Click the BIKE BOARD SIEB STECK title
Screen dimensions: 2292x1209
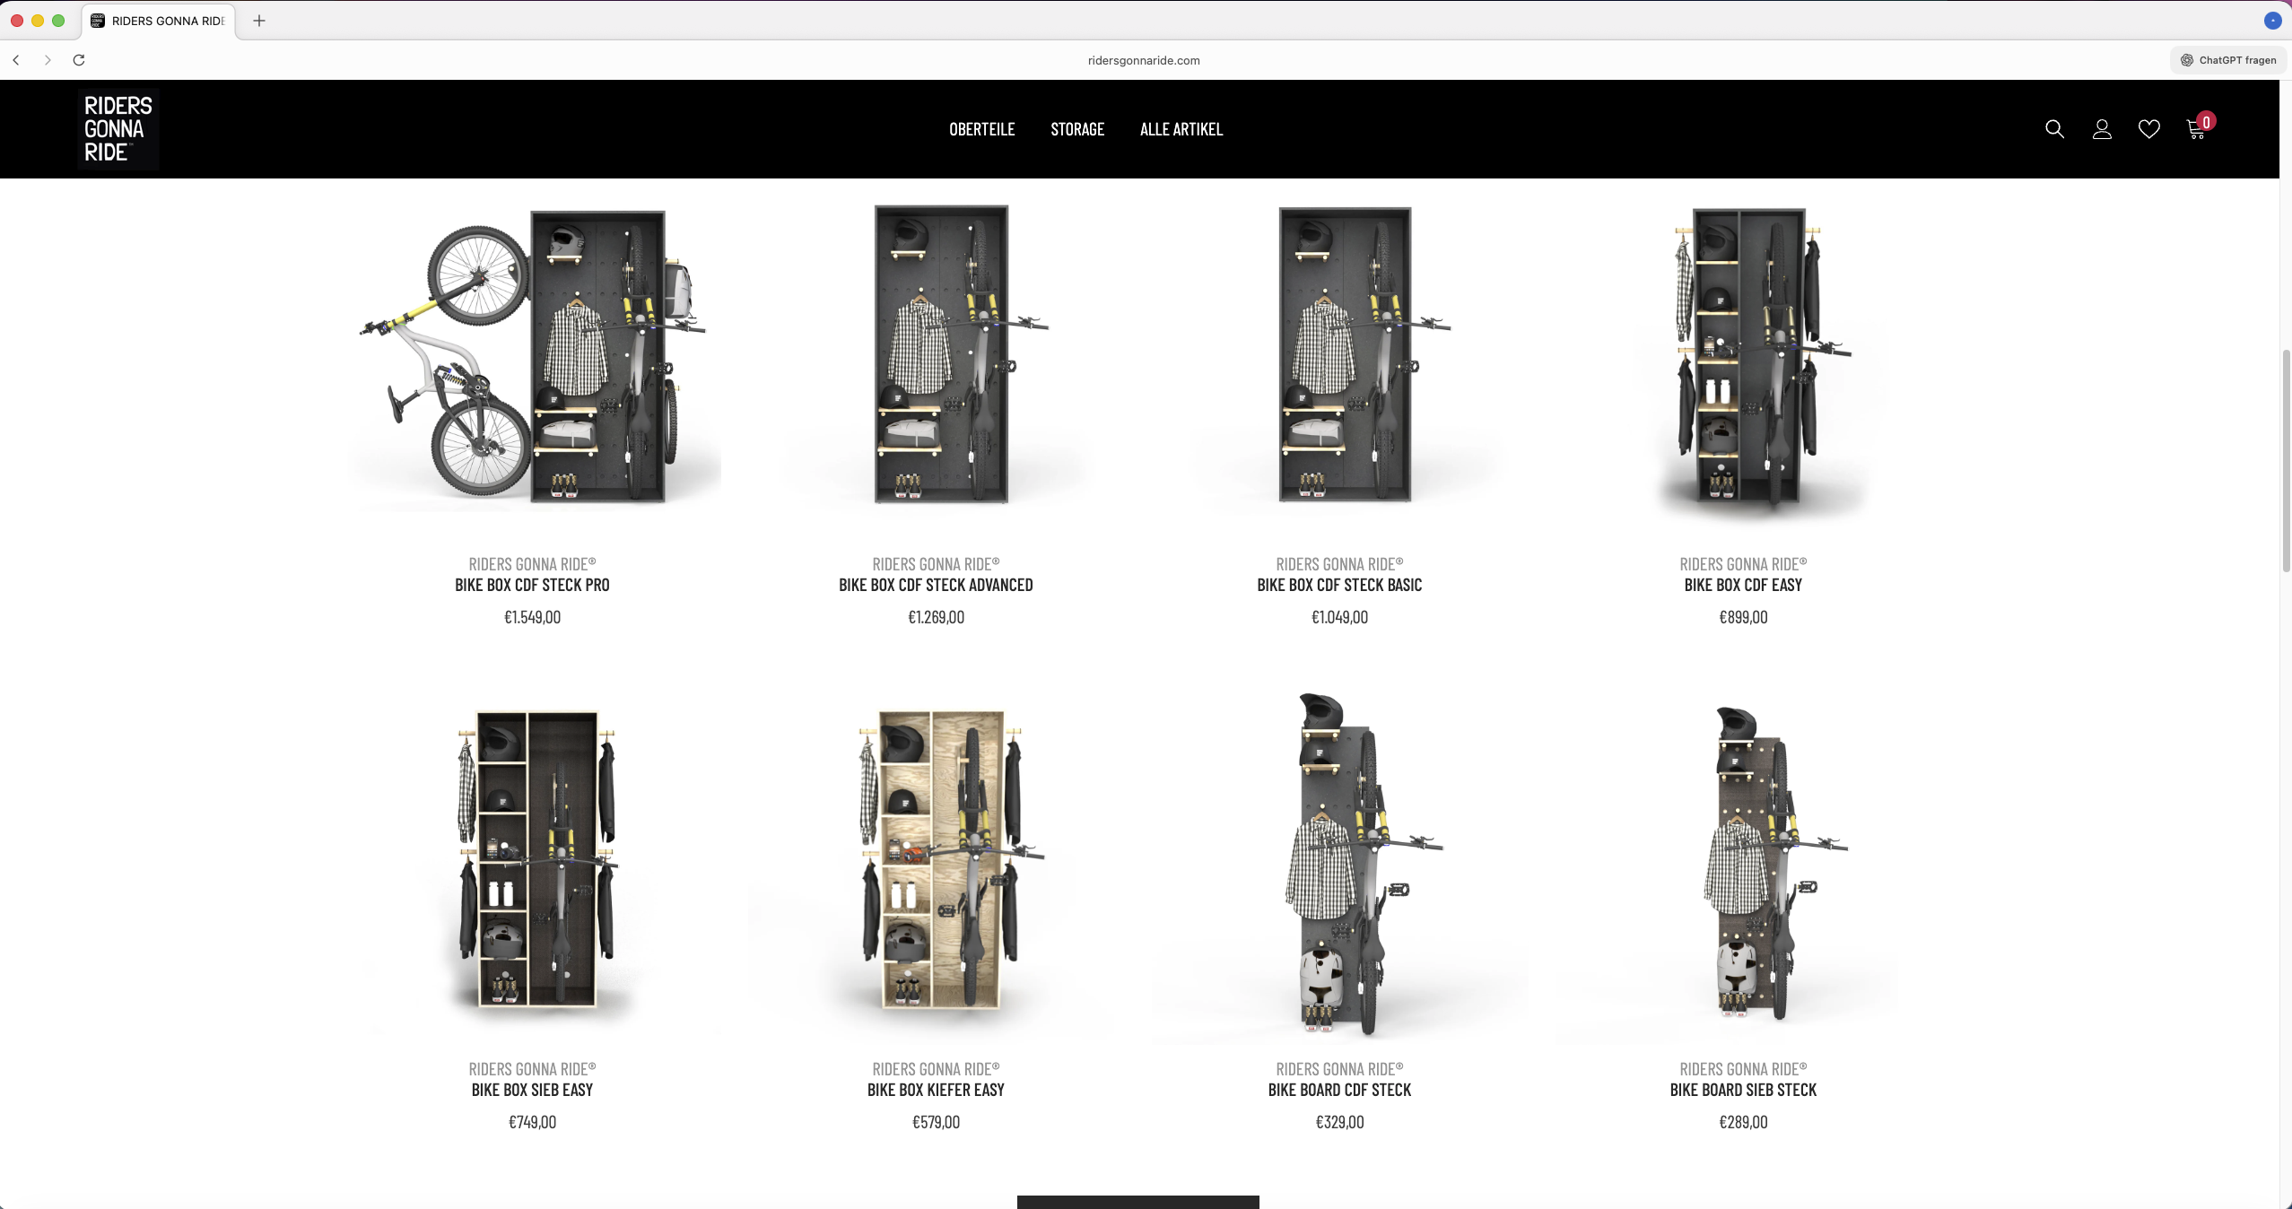coord(1743,1090)
